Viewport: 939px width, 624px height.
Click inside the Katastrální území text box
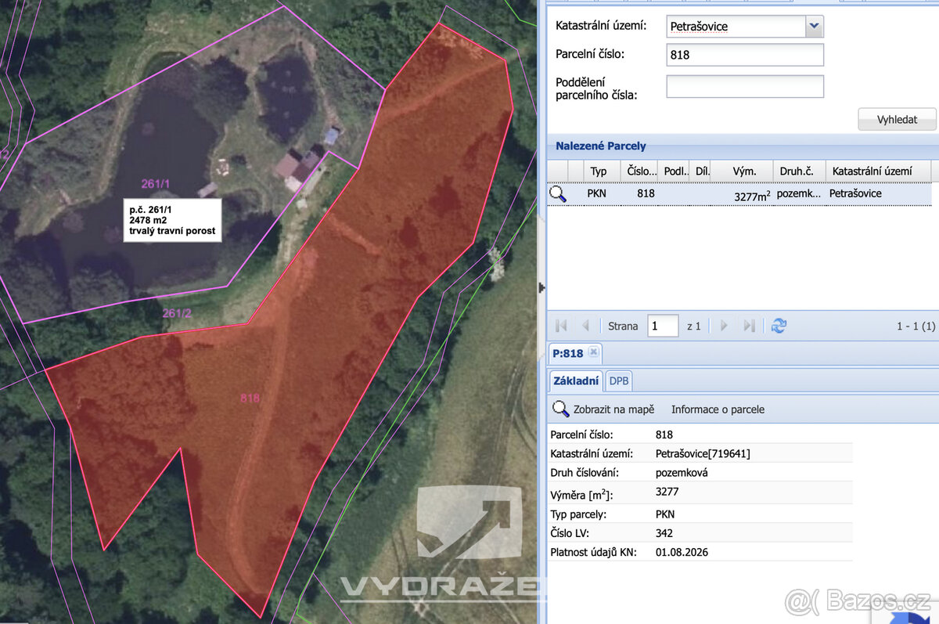click(x=736, y=26)
